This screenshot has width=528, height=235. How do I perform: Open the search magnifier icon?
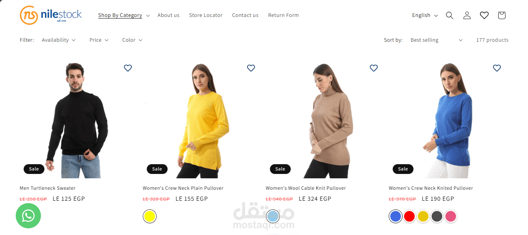[449, 15]
